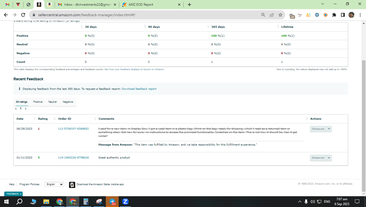Screen dimensions: 366x207
Task: Open Zoom from the taskbar
Action: click(x=125, y=202)
